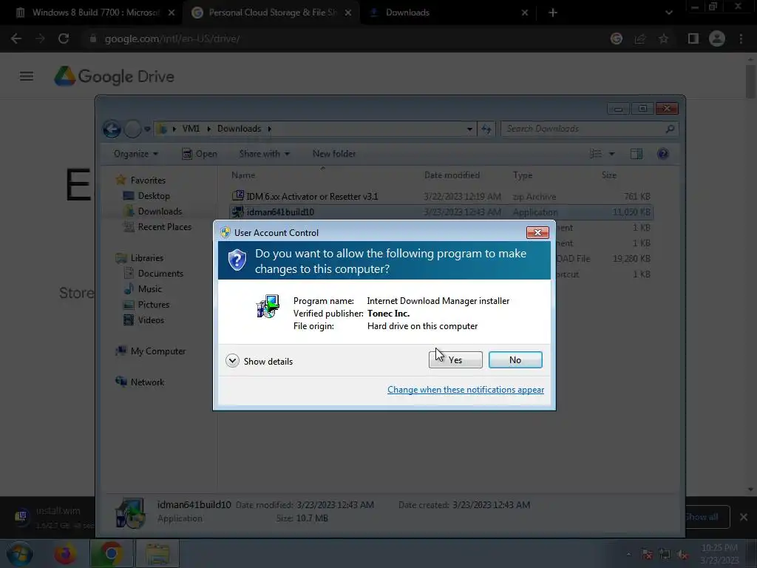This screenshot has width=757, height=568.
Task: Open Chrome profile avatar
Action: (x=717, y=38)
